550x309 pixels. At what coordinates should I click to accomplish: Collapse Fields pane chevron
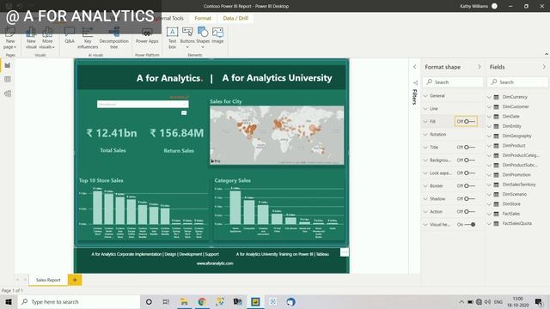click(544, 67)
